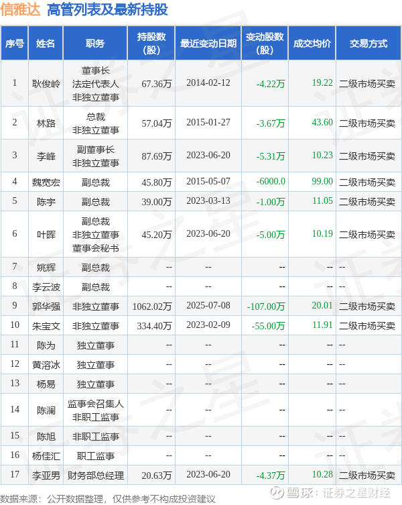
Task: Click the change value -107.00万
Action: 266,306
